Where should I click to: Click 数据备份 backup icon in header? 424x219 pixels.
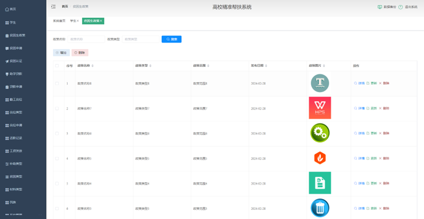(x=380, y=7)
